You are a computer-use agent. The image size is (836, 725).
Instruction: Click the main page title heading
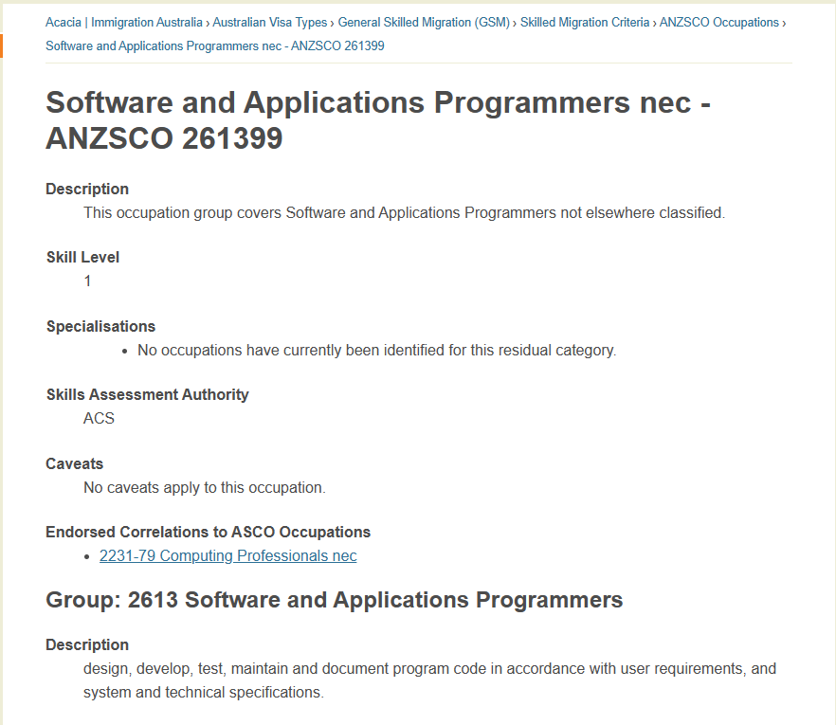click(x=378, y=120)
